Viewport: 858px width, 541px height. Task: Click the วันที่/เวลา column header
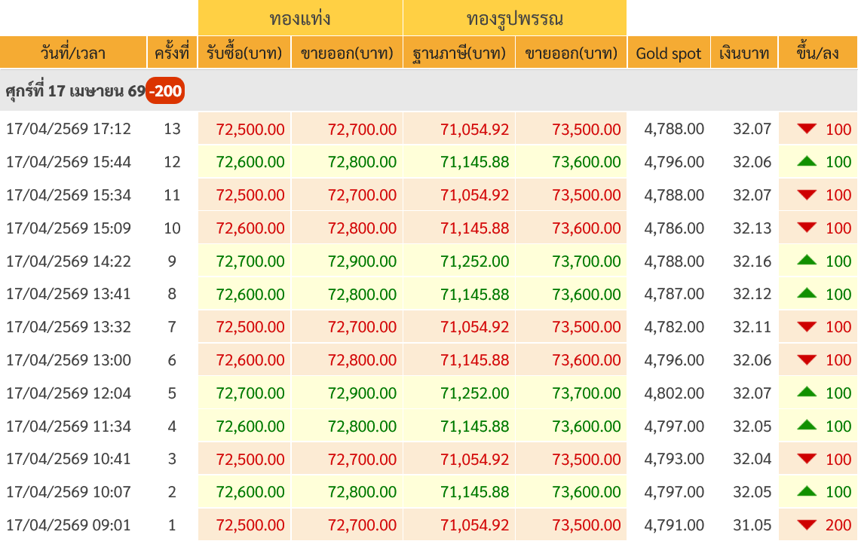[73, 53]
